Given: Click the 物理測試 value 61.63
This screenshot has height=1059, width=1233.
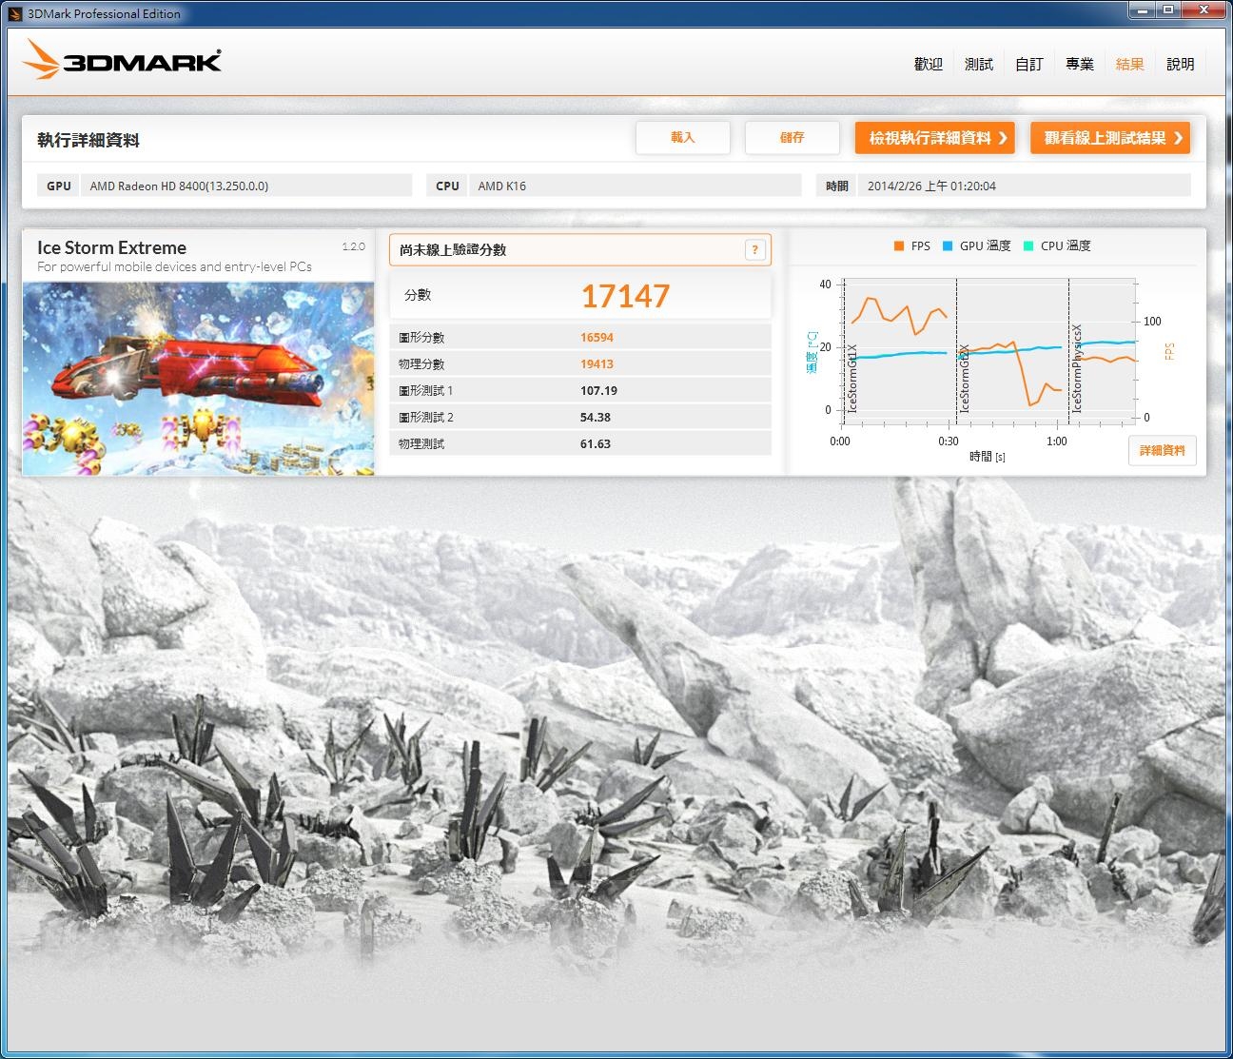Looking at the screenshot, I should pyautogui.click(x=596, y=443).
